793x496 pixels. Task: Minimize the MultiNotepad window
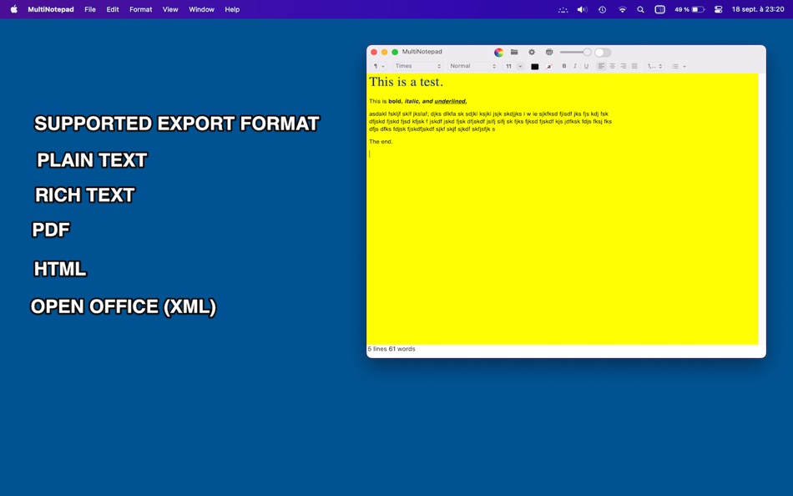click(x=384, y=52)
